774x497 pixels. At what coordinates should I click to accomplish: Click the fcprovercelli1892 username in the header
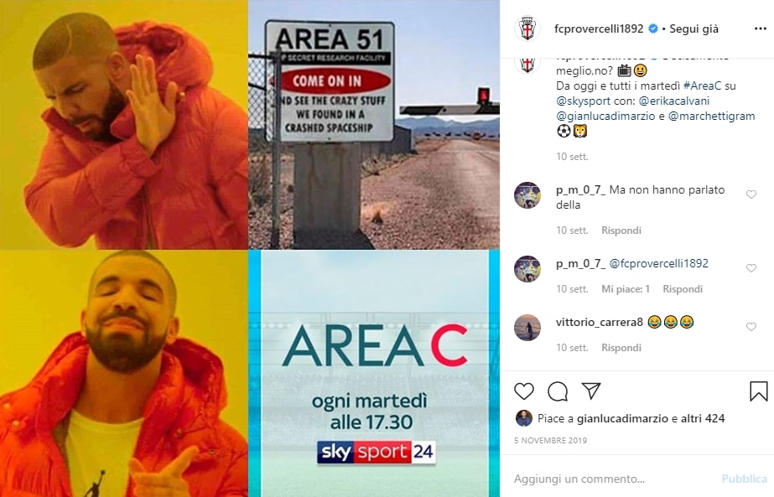[599, 28]
